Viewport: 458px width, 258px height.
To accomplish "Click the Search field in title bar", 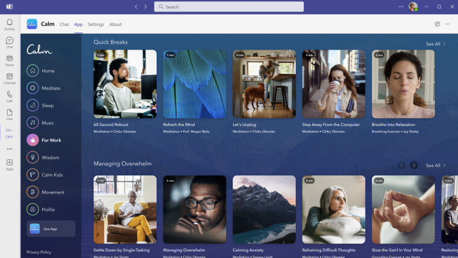I will tap(229, 7).
